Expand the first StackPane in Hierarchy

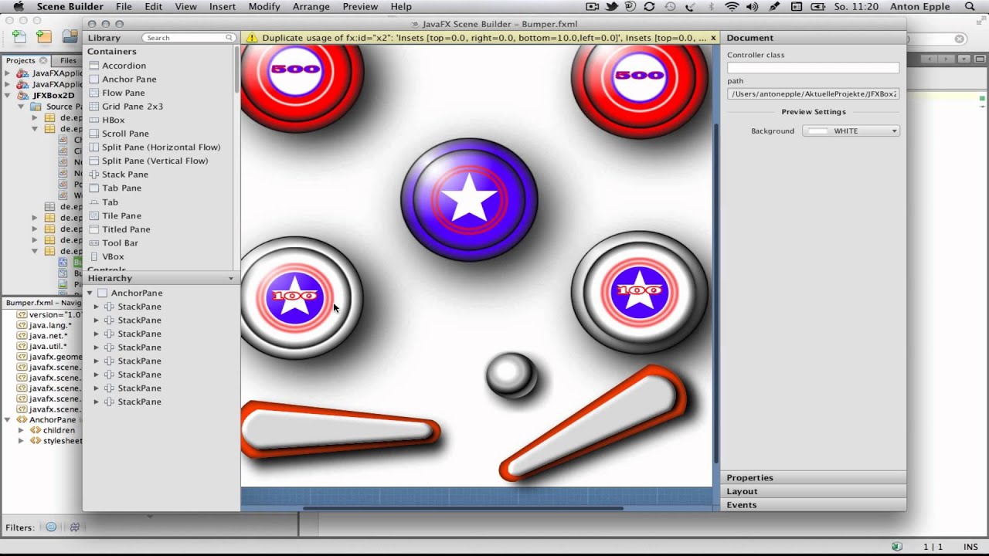point(97,307)
